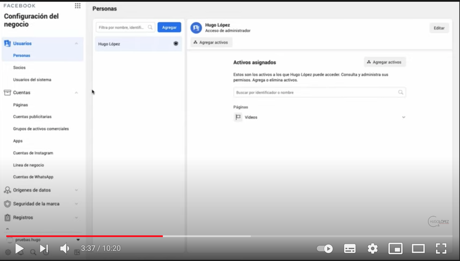This screenshot has height=261, width=460.
Task: Click the video settings gear icon
Action: (x=372, y=249)
